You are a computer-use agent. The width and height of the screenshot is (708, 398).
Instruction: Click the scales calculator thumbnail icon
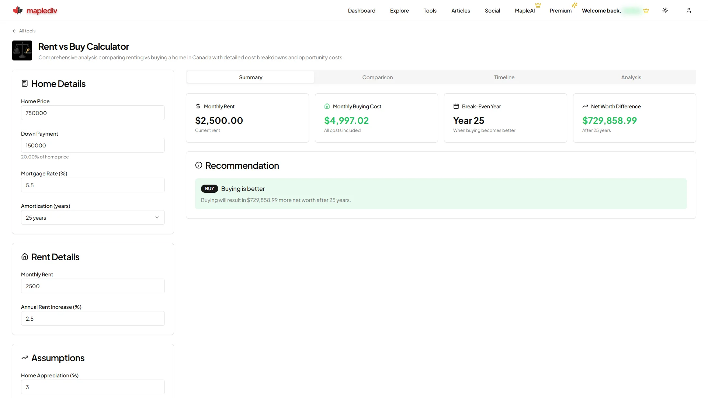click(22, 50)
